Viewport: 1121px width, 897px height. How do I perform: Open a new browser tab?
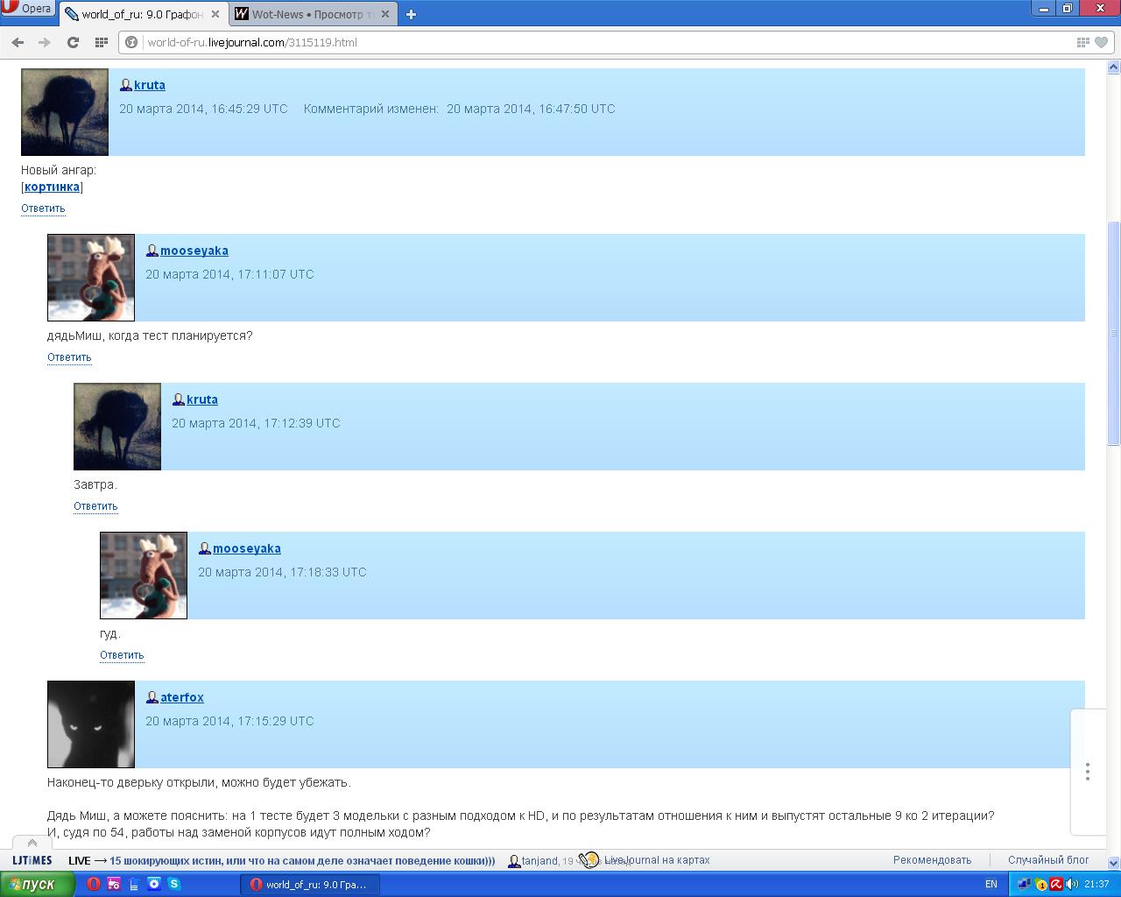tap(411, 14)
